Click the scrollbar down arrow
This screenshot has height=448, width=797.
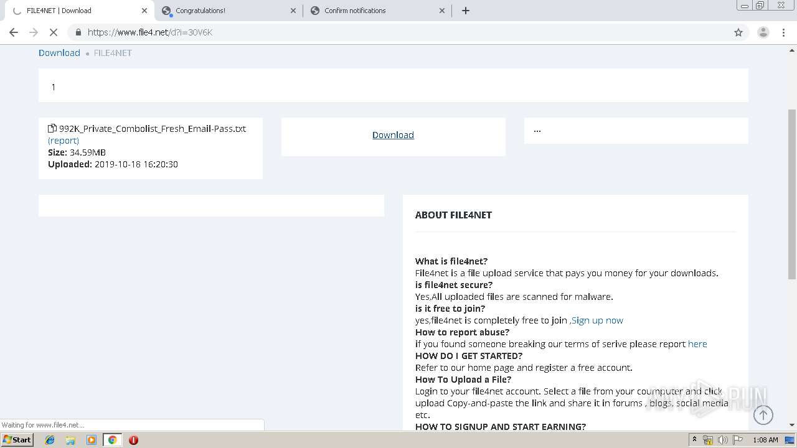[x=792, y=425]
